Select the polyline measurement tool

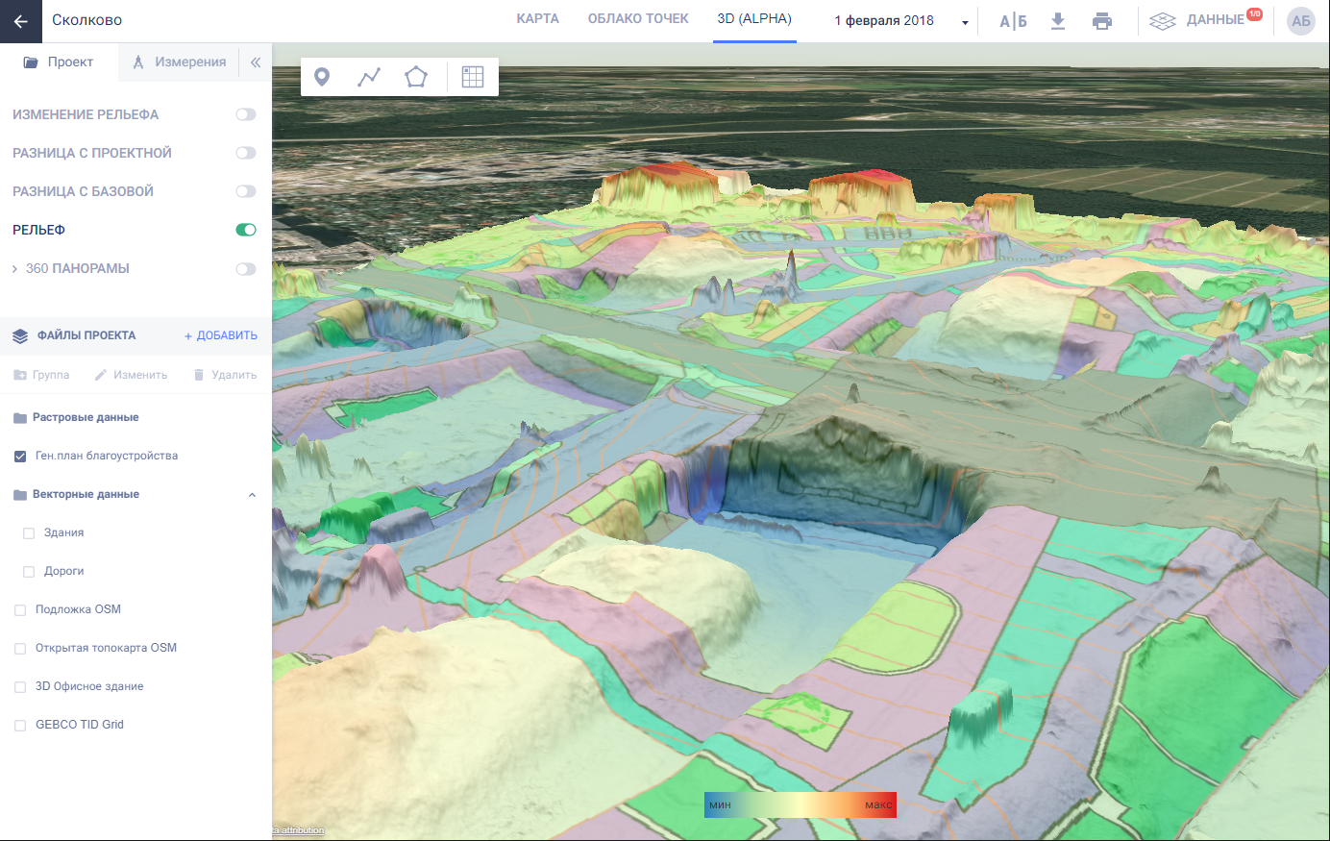369,77
